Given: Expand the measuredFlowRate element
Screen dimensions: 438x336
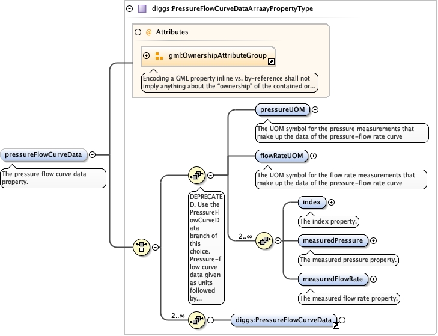Looking at the screenshot, I should click(373, 279).
